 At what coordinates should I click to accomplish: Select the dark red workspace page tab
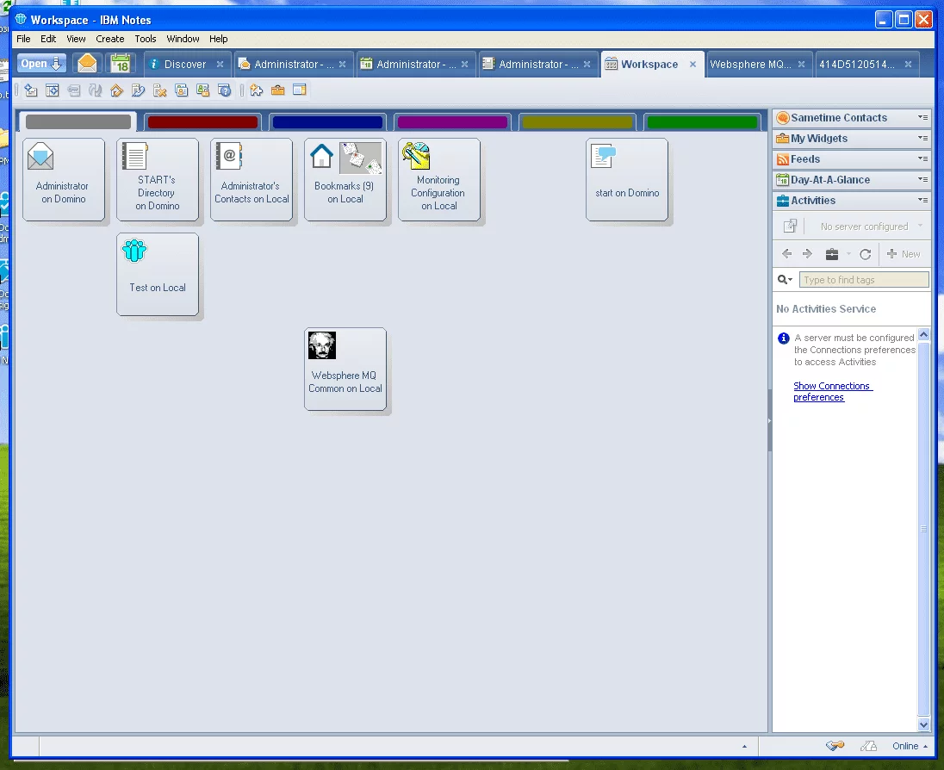[x=202, y=122]
